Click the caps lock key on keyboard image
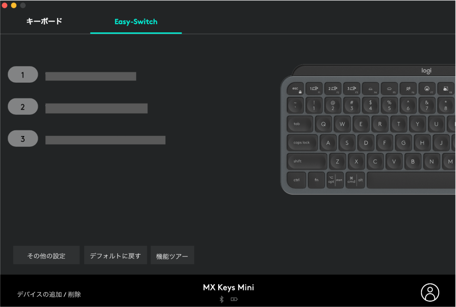Image resolution: width=456 pixels, height=307 pixels. (302, 143)
